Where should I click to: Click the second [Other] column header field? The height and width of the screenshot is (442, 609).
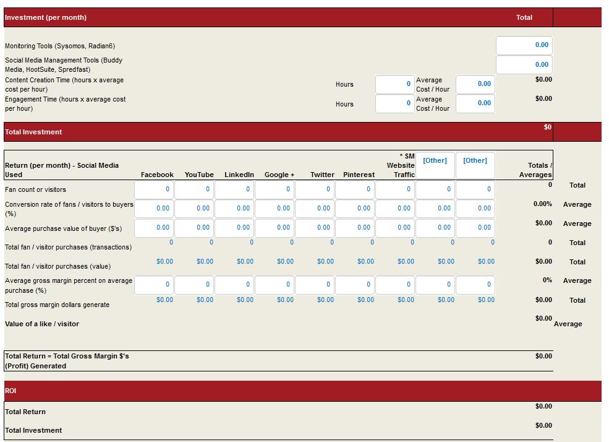[x=475, y=165]
